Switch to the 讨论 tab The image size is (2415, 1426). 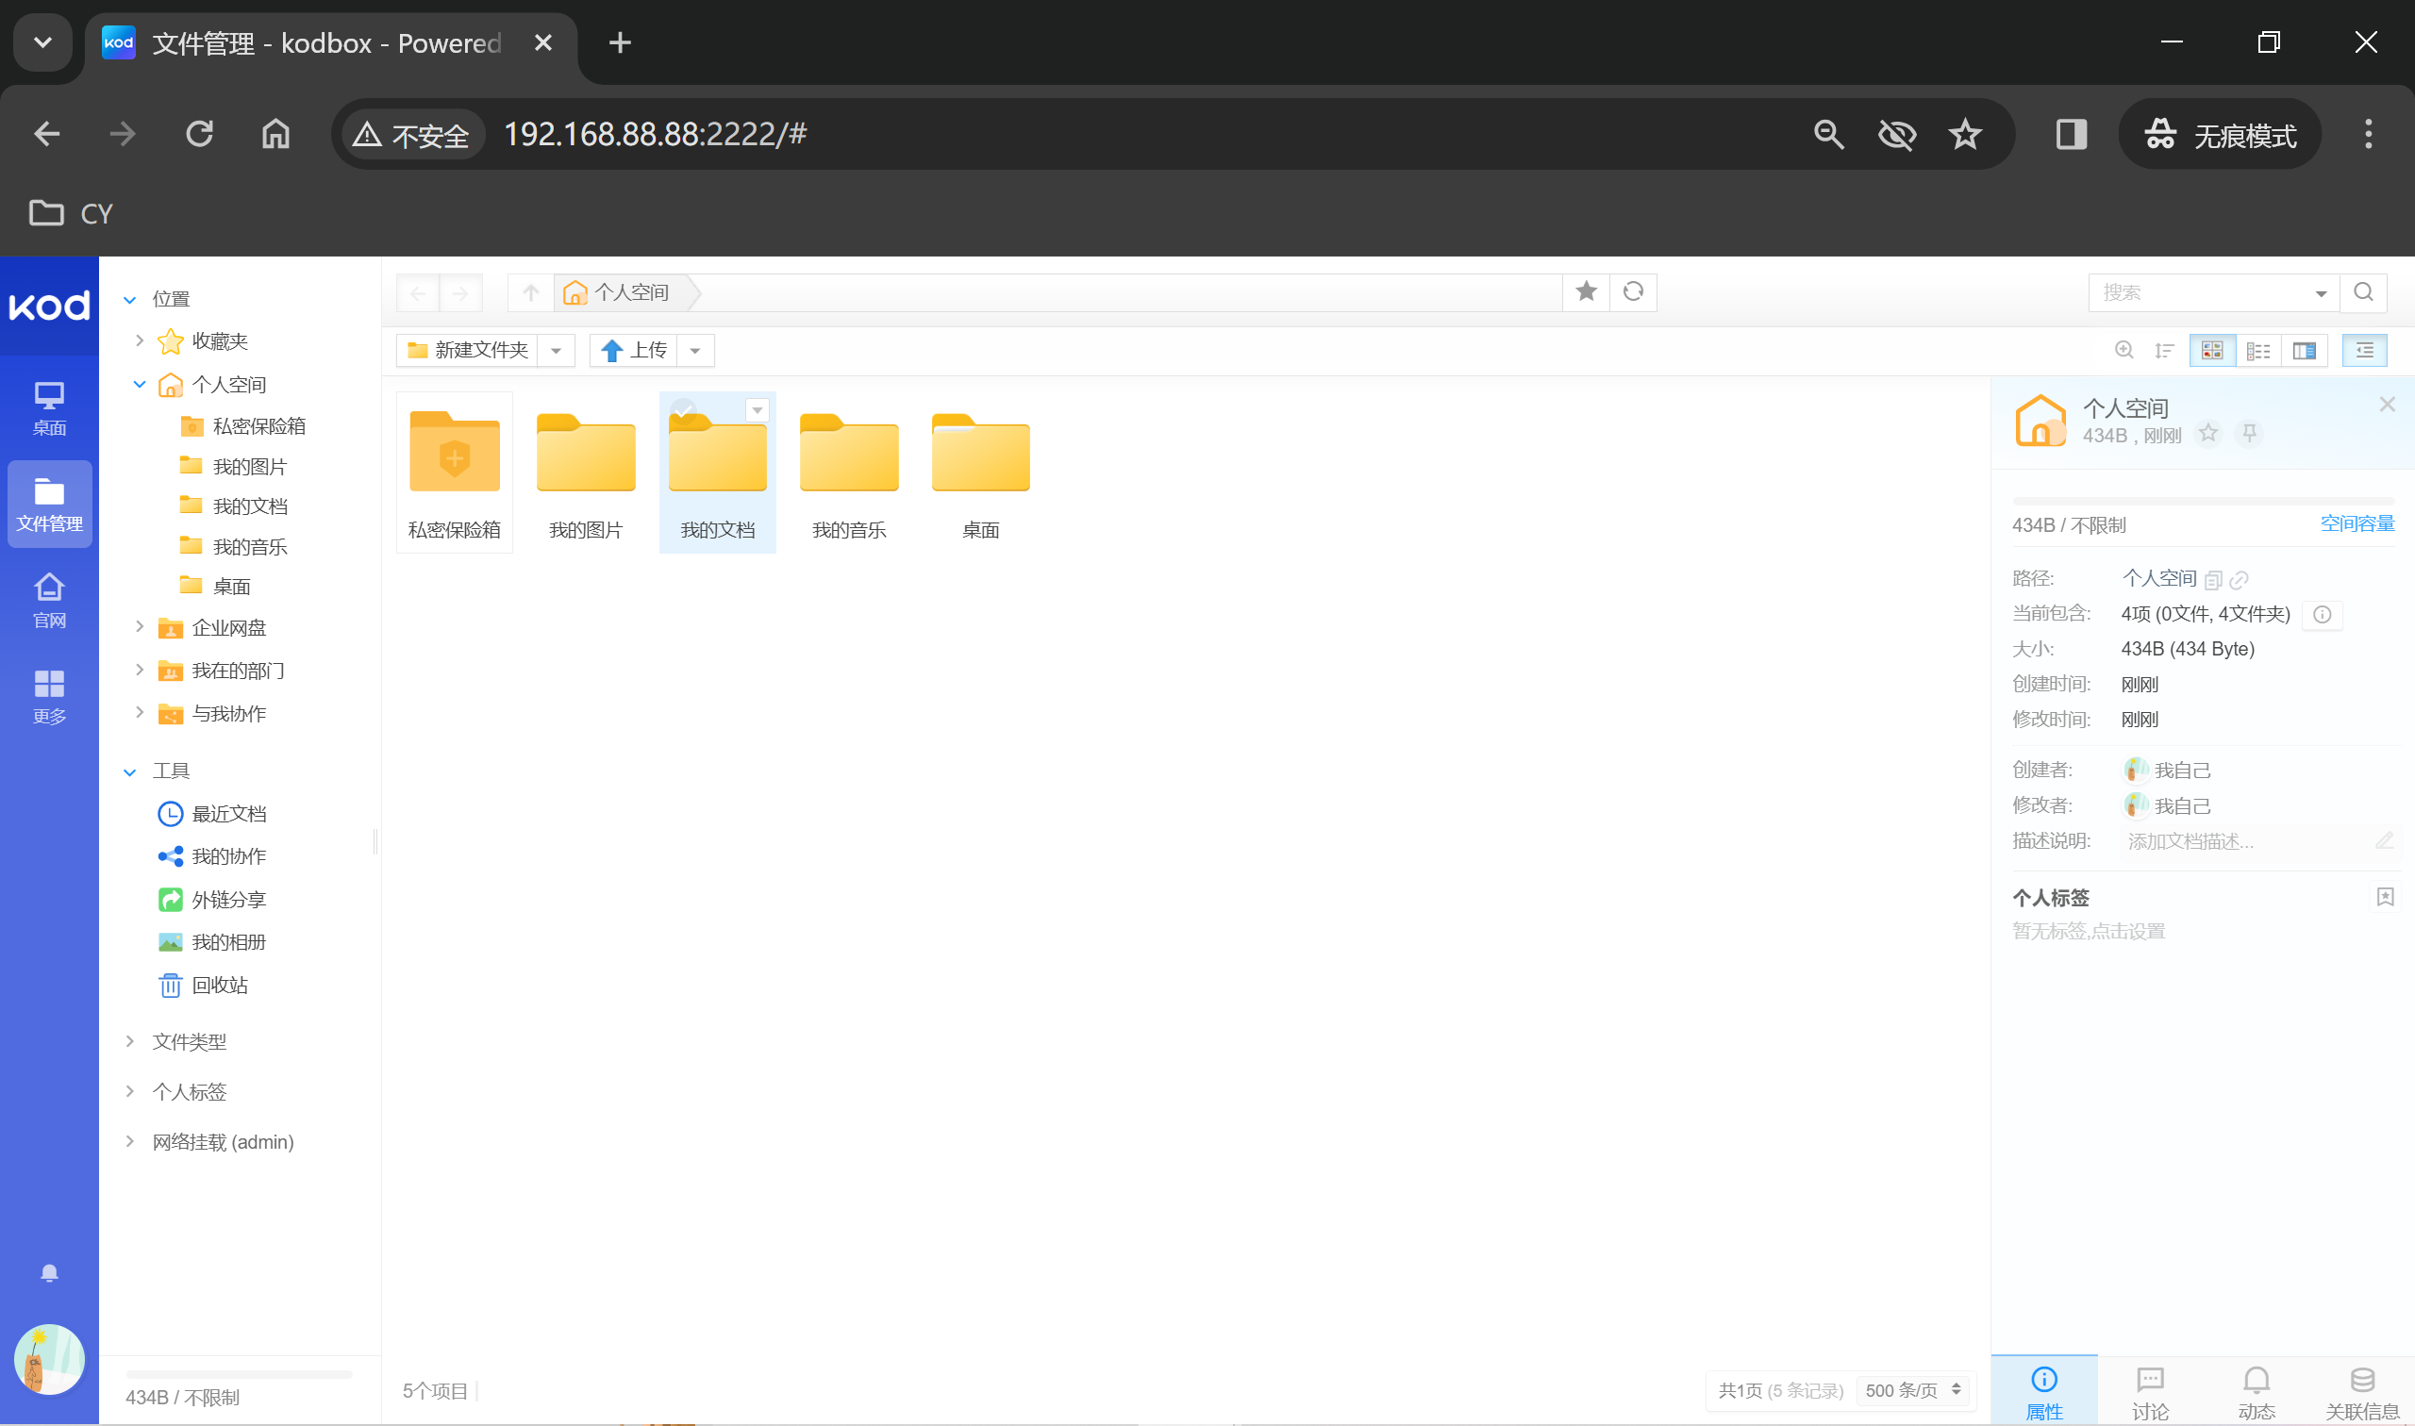(x=2150, y=1391)
